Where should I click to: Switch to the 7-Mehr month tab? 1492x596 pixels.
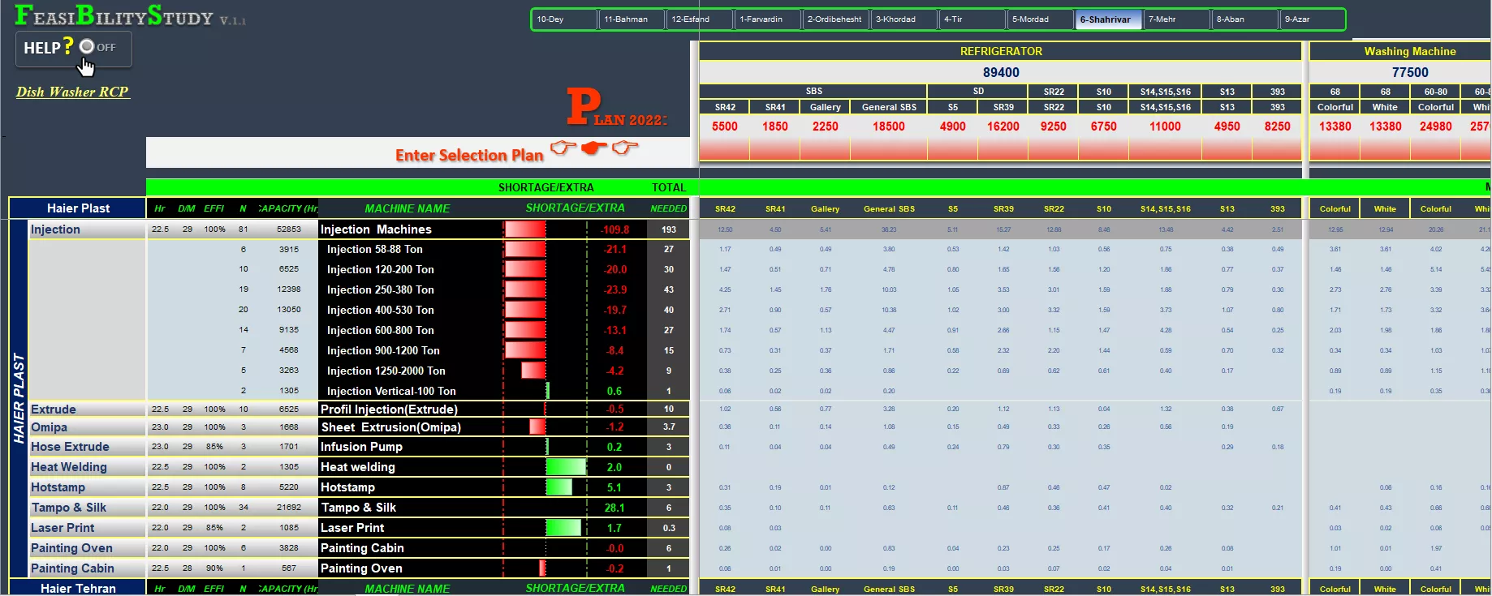click(x=1178, y=19)
